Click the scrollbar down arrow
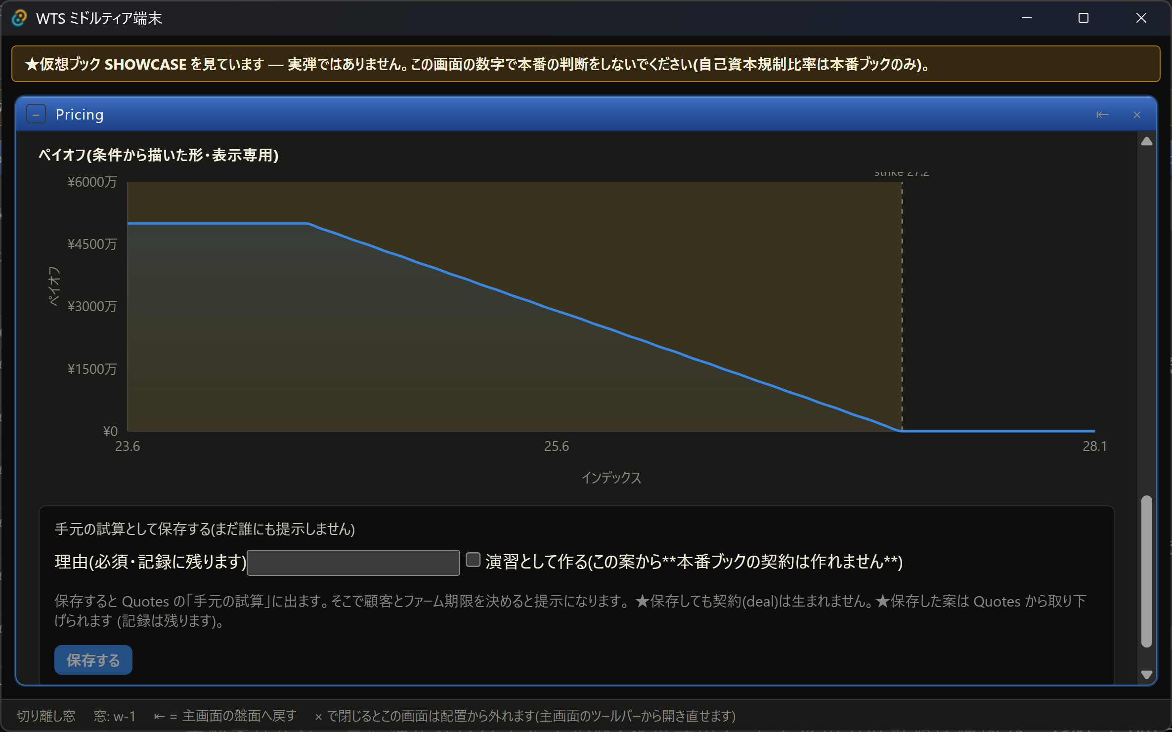 pyautogui.click(x=1147, y=674)
